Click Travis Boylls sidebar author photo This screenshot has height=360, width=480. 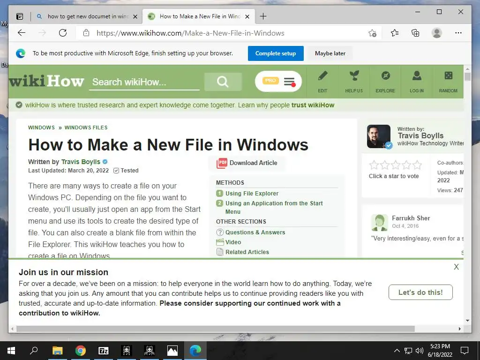(x=379, y=136)
